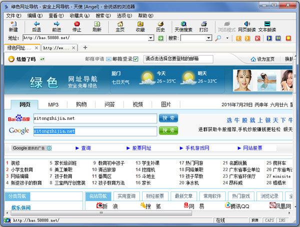Click the orange next-tab arrow icon

(x=247, y=38)
